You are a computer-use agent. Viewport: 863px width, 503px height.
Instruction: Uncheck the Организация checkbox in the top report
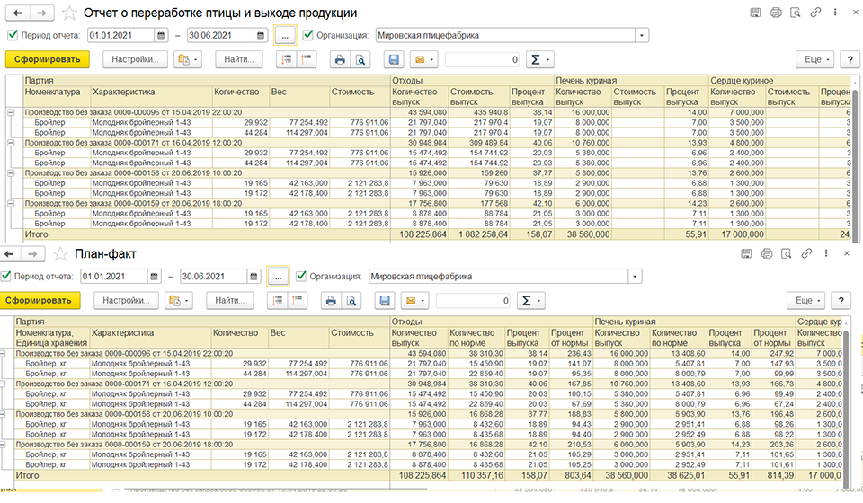click(308, 35)
